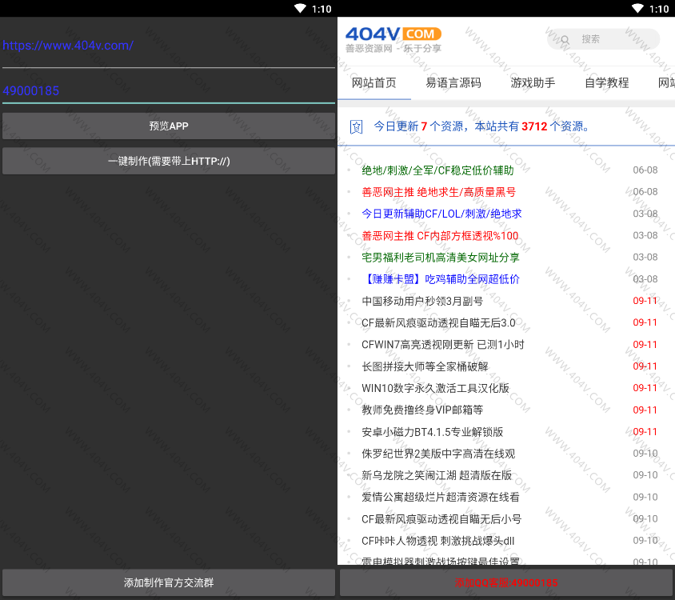Viewport: 675px width, 600px height.
Task: Click the magnifier icon in search box
Action: click(565, 39)
